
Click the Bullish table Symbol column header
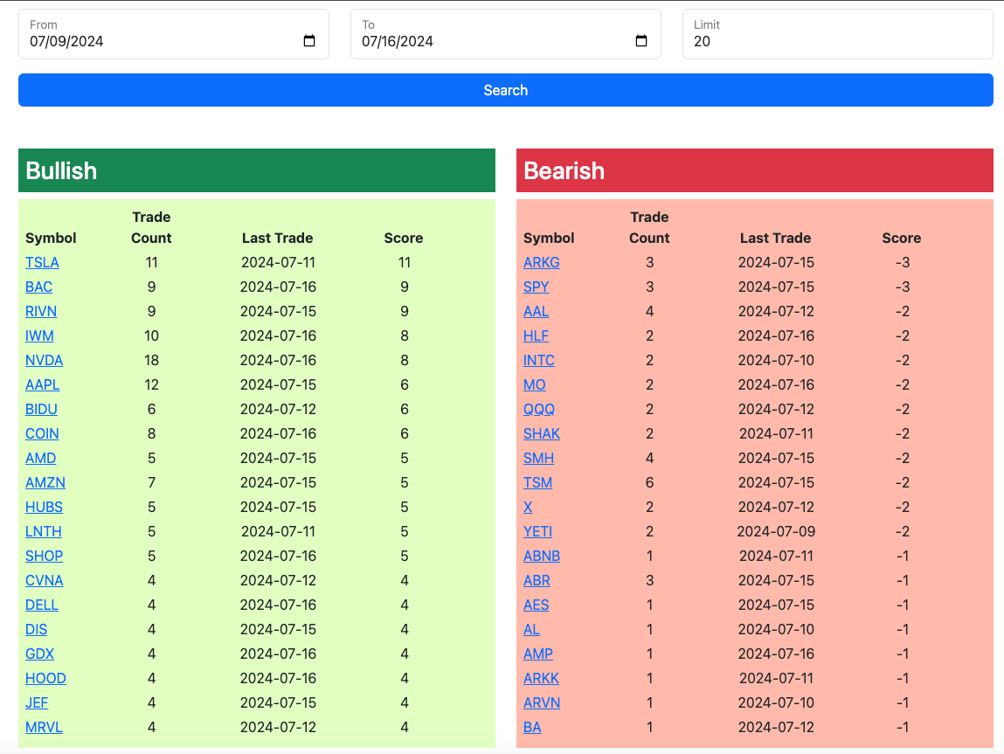click(52, 239)
